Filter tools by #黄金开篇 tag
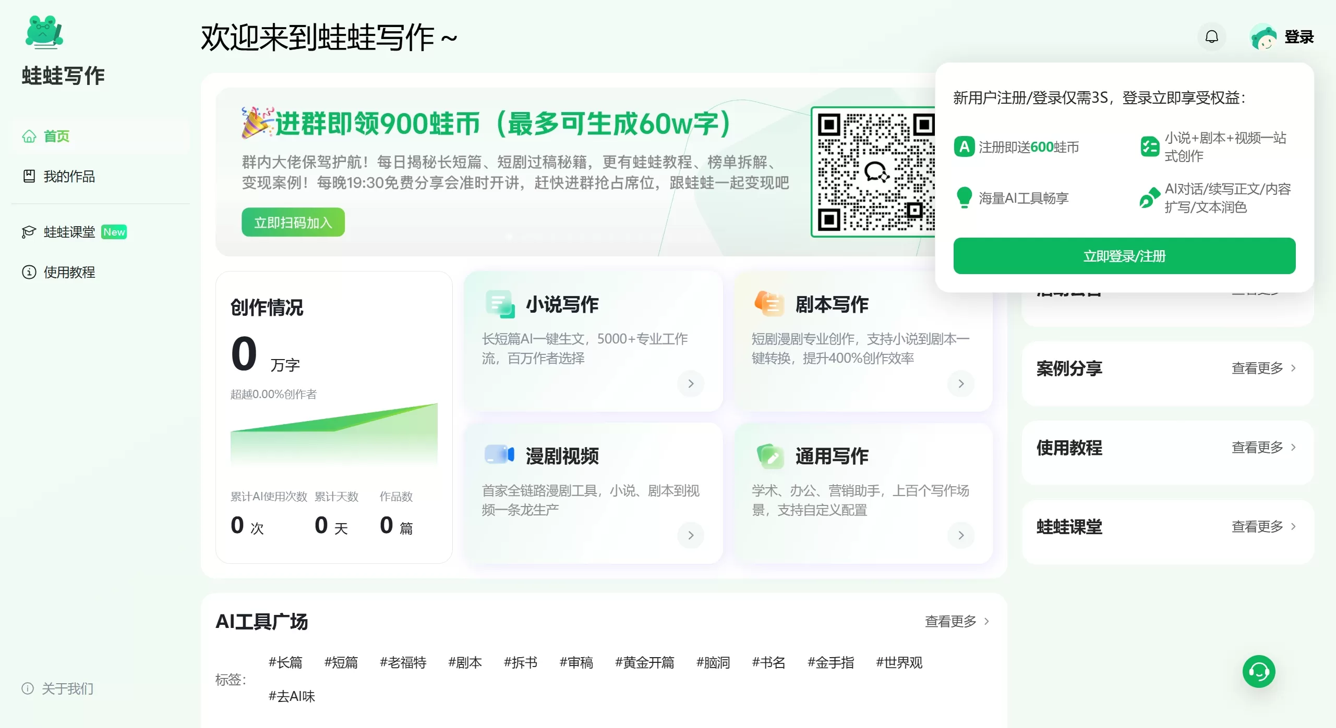This screenshot has height=728, width=1336. point(645,662)
